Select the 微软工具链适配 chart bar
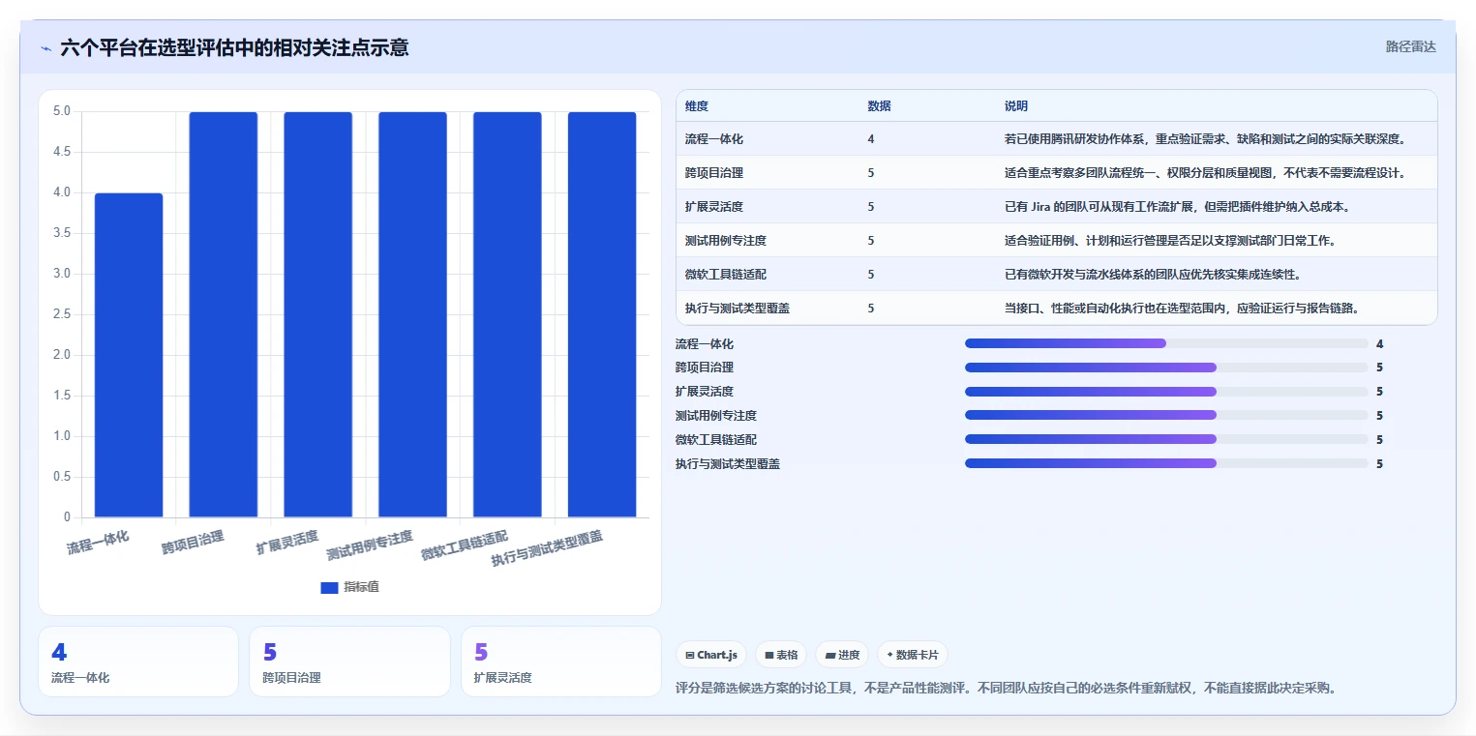Viewport: 1476px width, 736px height. [507, 314]
